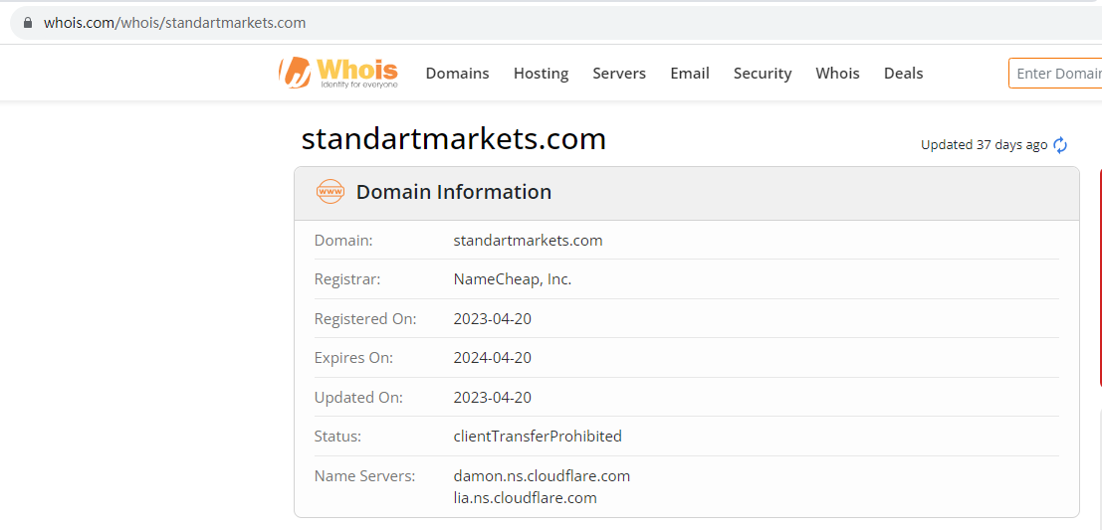The width and height of the screenshot is (1102, 530).
Task: Click the Updated 37 days ago text
Action: (984, 145)
